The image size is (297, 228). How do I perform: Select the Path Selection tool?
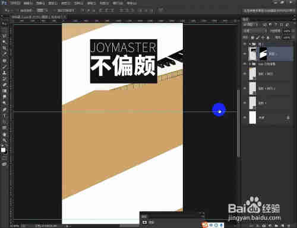4,121
